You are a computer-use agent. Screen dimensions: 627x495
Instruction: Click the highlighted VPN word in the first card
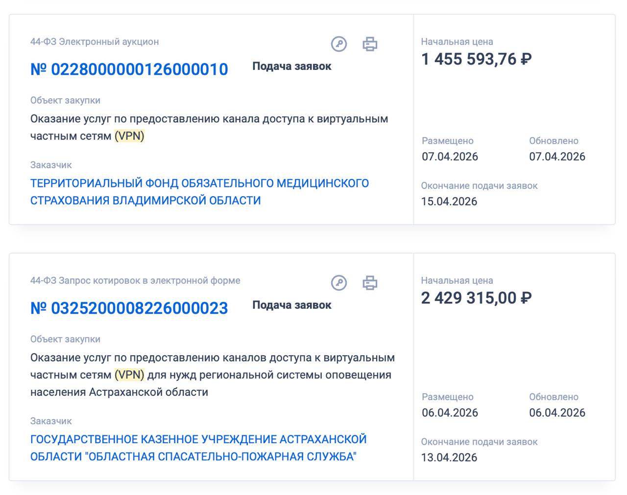tap(129, 136)
